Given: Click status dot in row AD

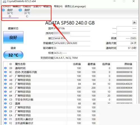Looking at the screenshot, I should [5, 88].
